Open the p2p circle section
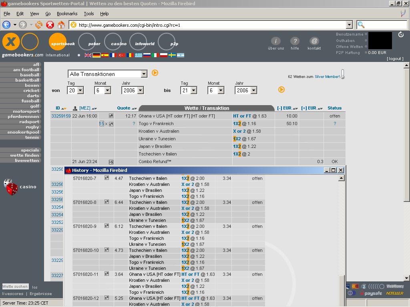The image size is (410, 307). [x=167, y=42]
